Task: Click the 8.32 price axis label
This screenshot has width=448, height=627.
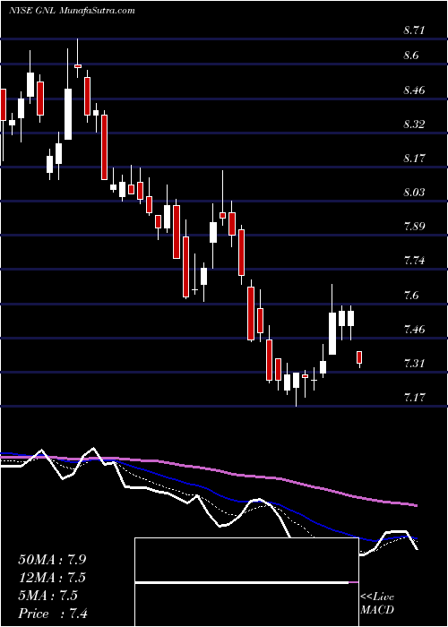Action: click(x=414, y=125)
